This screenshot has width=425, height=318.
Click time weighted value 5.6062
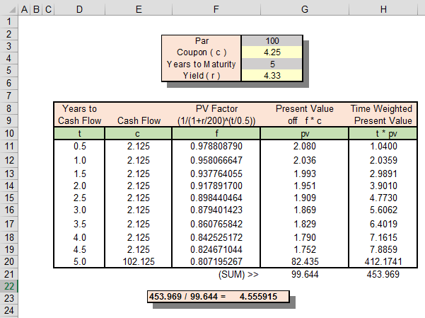click(x=383, y=210)
